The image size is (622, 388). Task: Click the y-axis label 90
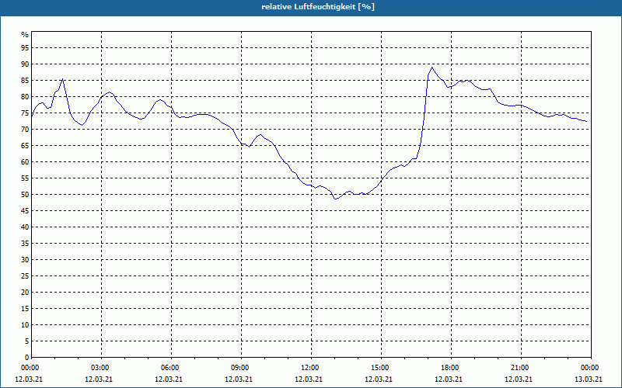[x=25, y=64]
